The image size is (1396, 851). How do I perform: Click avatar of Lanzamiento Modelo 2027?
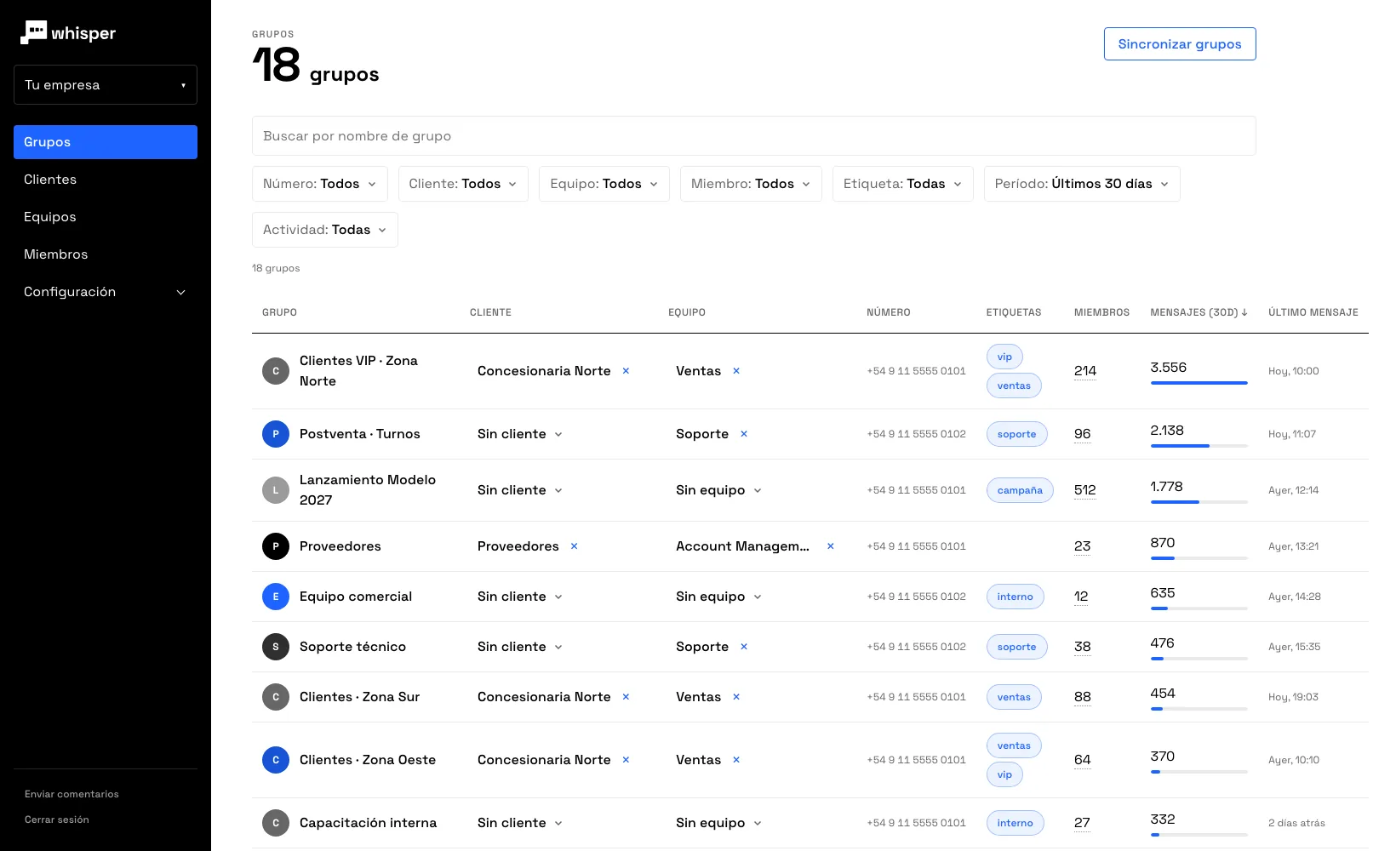point(276,490)
